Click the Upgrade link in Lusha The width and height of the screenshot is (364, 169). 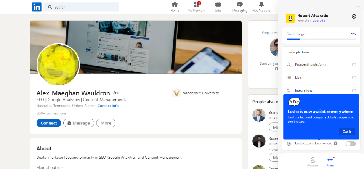click(x=319, y=21)
